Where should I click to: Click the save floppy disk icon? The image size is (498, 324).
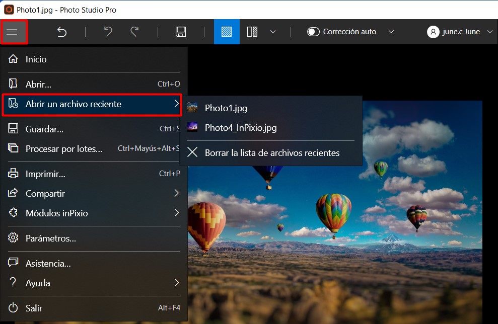pos(181,32)
